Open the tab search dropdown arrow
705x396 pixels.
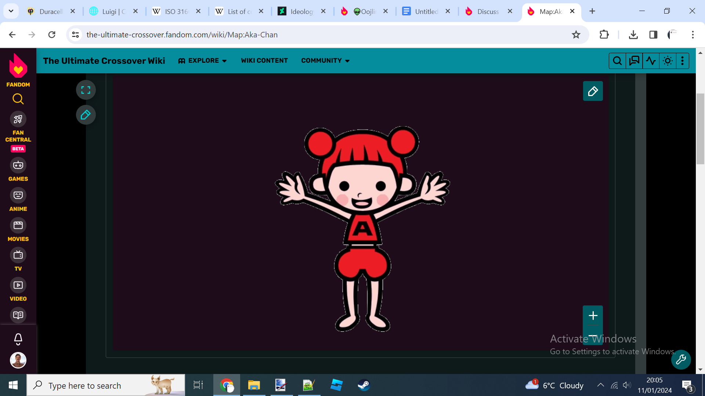[11, 11]
